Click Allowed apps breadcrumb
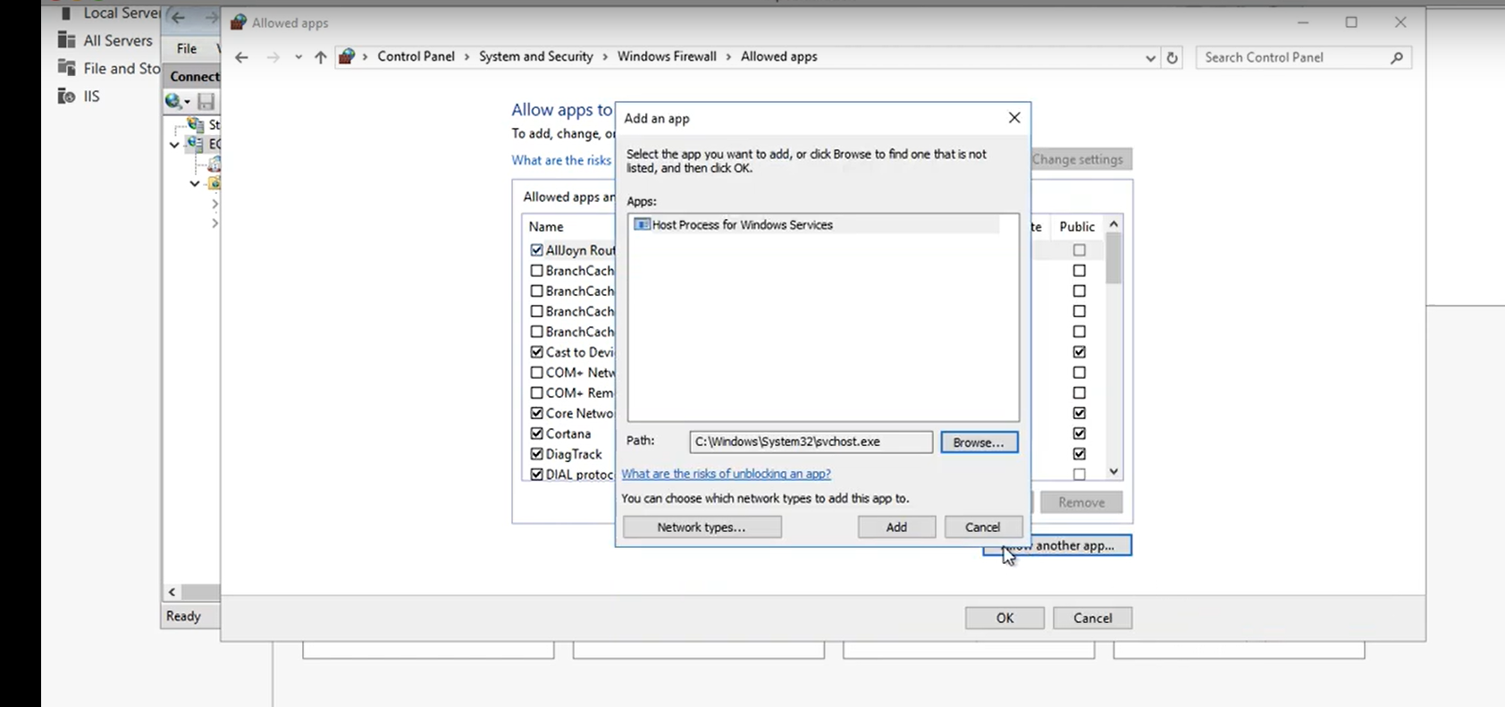 pyautogui.click(x=778, y=56)
